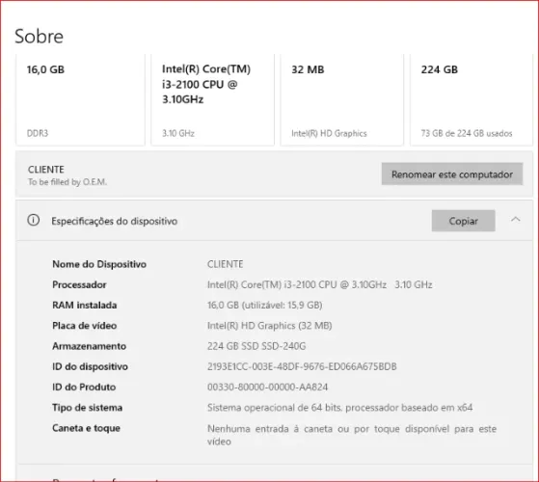Open the Intel Core i3-2100 processor card

coord(212,99)
